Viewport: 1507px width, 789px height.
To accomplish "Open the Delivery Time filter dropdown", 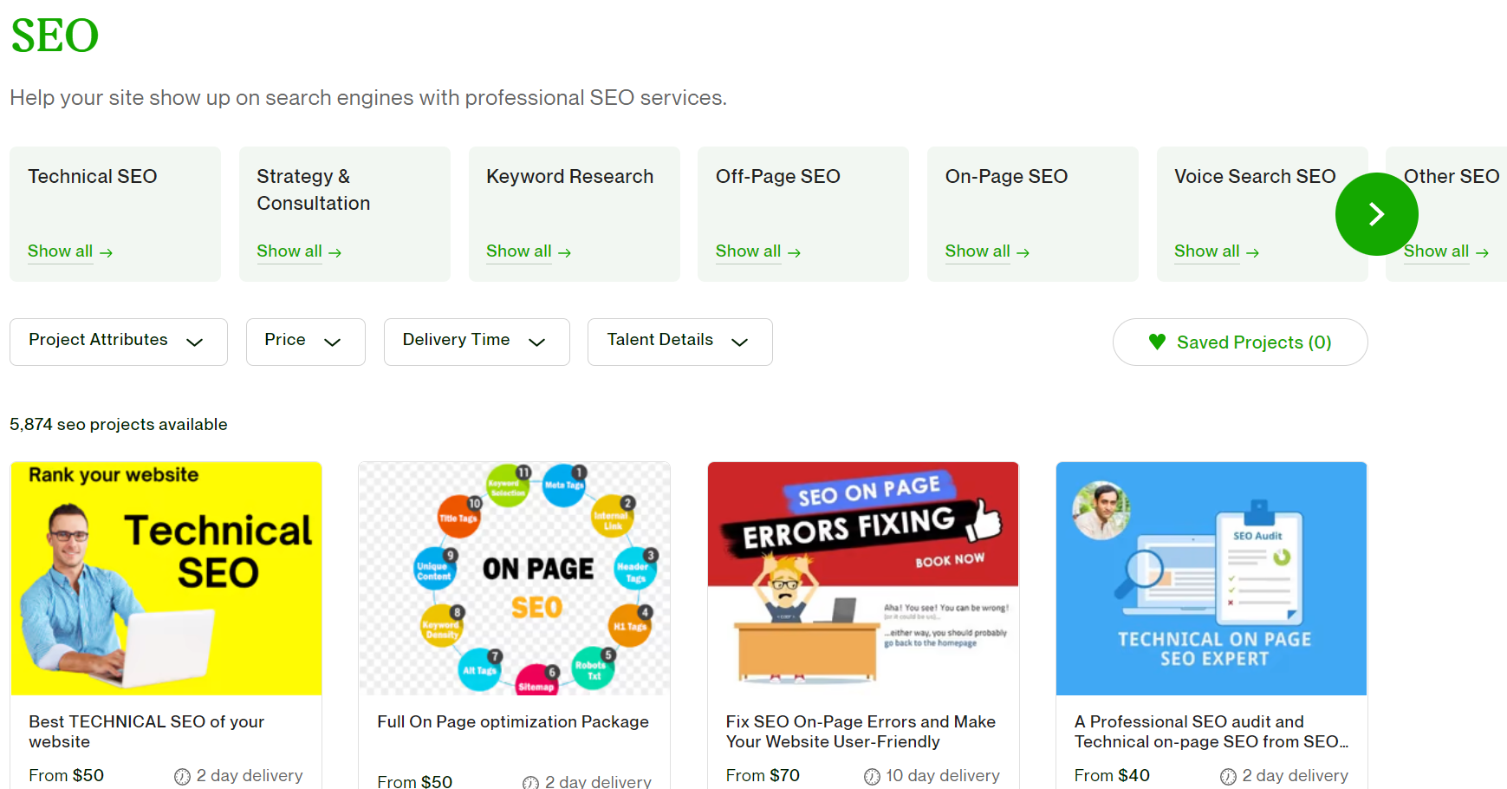I will tap(476, 341).
